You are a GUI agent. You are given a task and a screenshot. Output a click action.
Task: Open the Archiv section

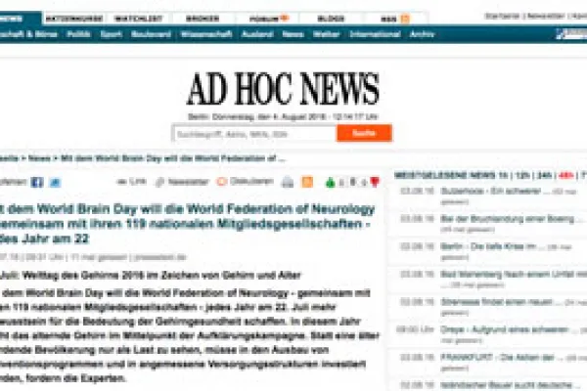tap(422, 34)
